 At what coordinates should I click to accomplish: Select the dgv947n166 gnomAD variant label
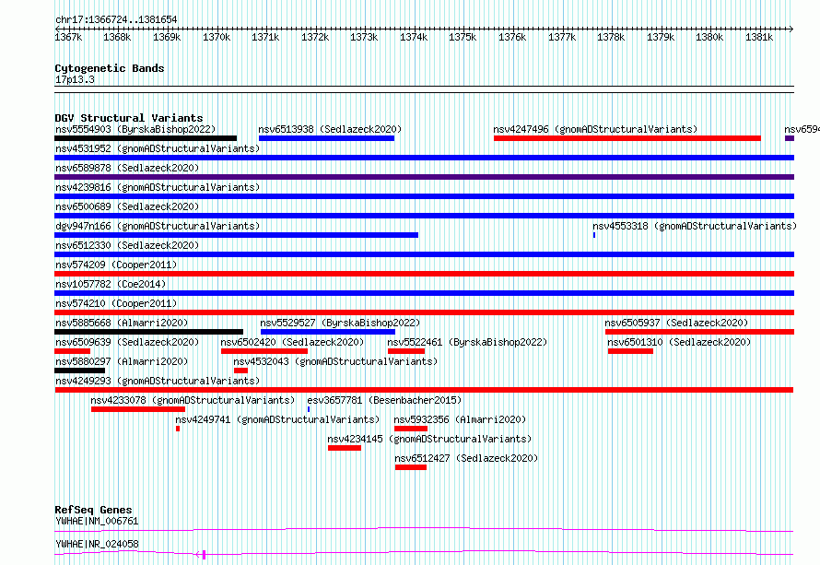click(158, 226)
